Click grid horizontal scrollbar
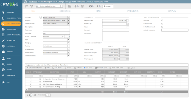 click(76, 89)
